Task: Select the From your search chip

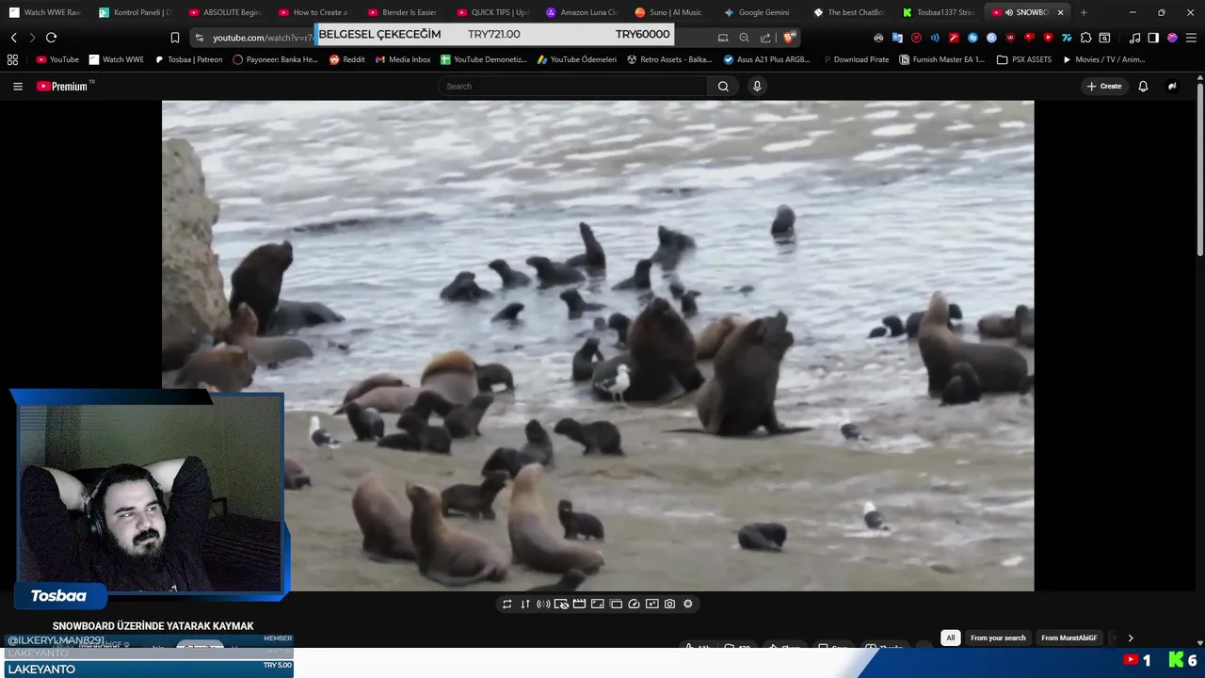Action: point(998,638)
